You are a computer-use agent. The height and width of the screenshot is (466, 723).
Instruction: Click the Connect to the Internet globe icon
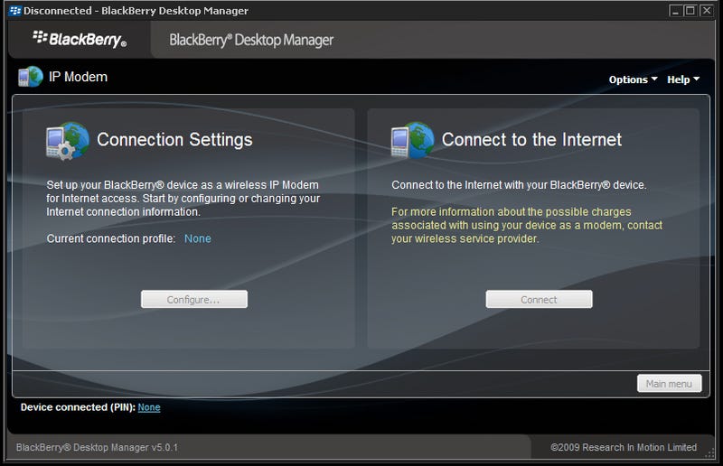[412, 140]
